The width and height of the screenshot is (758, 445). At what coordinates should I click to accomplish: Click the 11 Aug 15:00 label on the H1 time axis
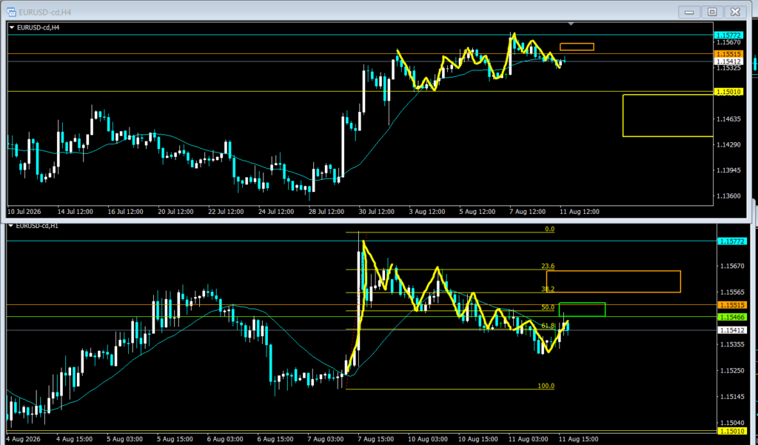tap(579, 439)
